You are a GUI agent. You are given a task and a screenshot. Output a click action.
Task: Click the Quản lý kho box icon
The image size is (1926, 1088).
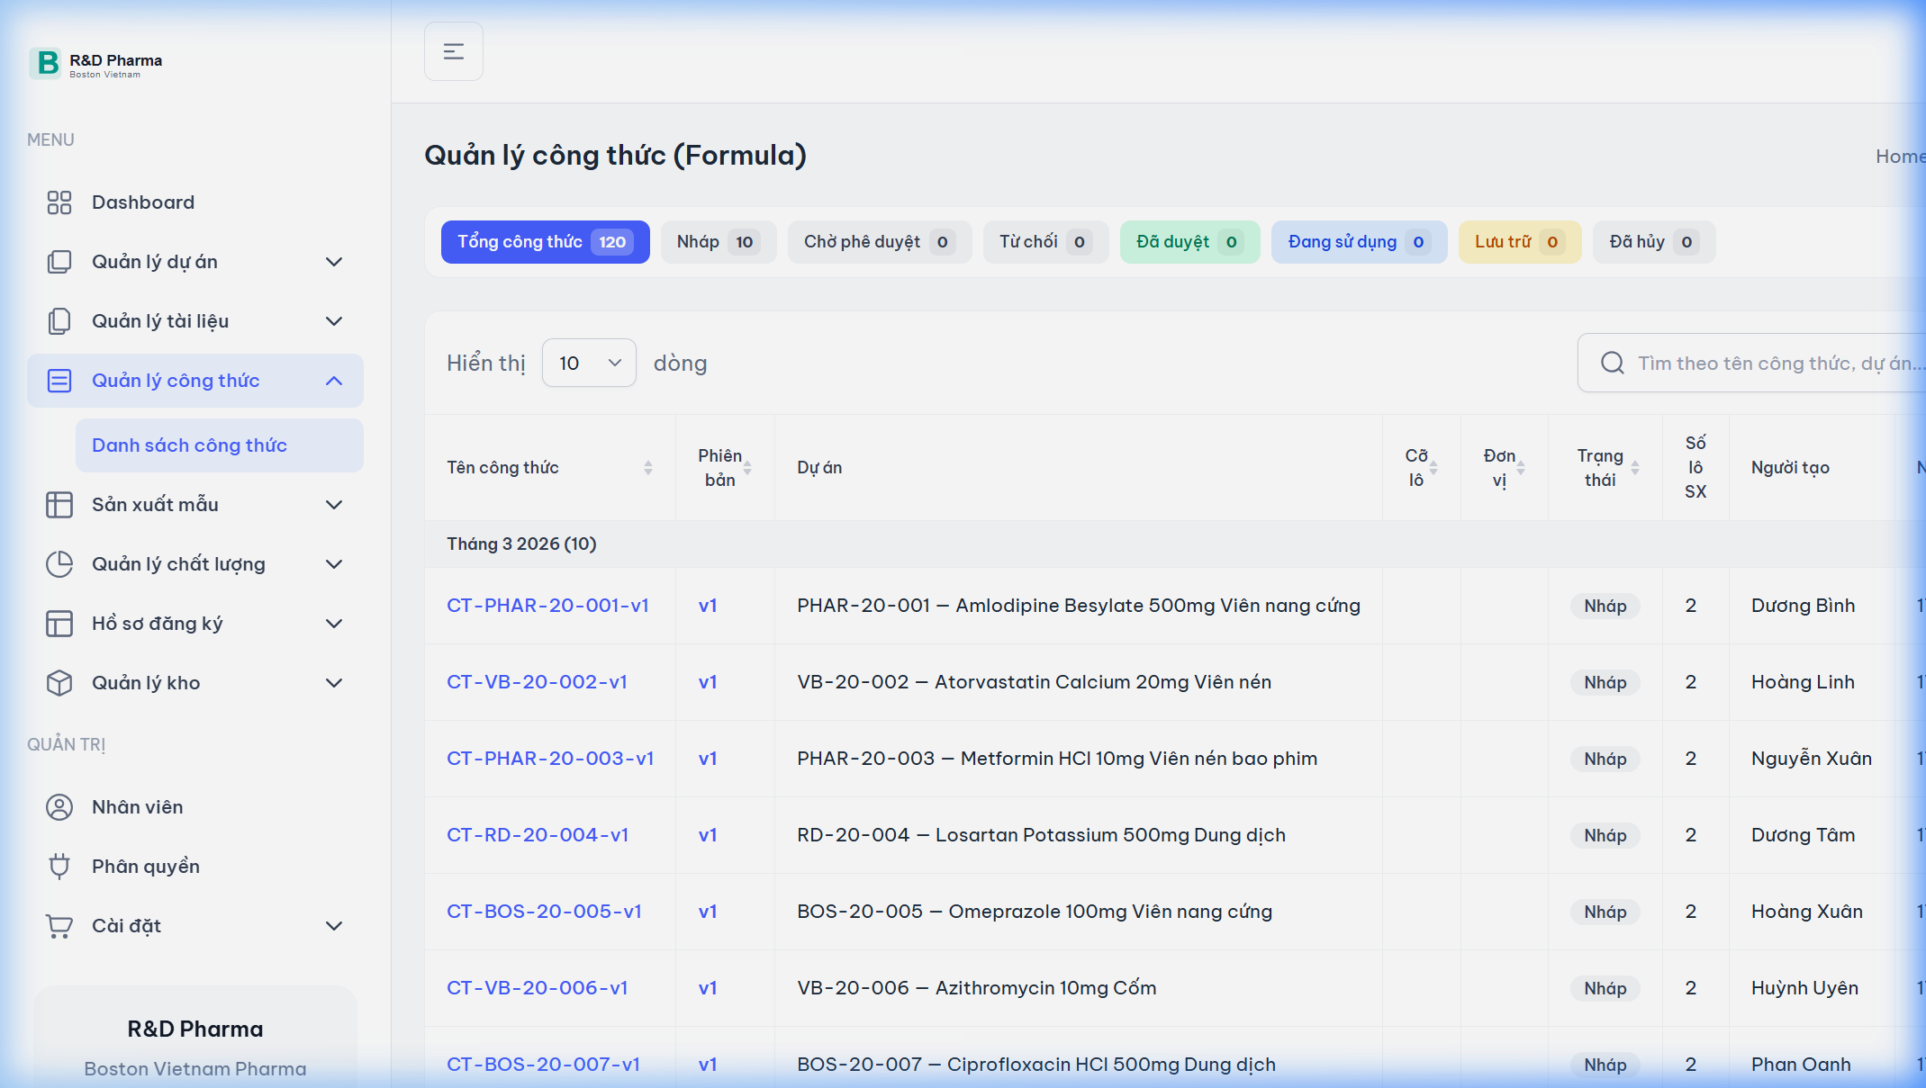pyautogui.click(x=59, y=683)
